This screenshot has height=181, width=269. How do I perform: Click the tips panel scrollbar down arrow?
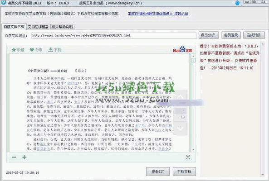tap(263, 175)
